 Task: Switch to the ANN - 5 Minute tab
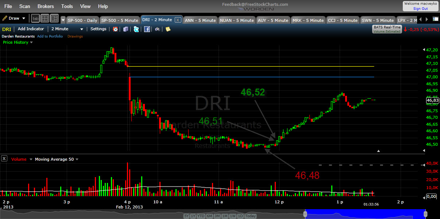(200, 20)
